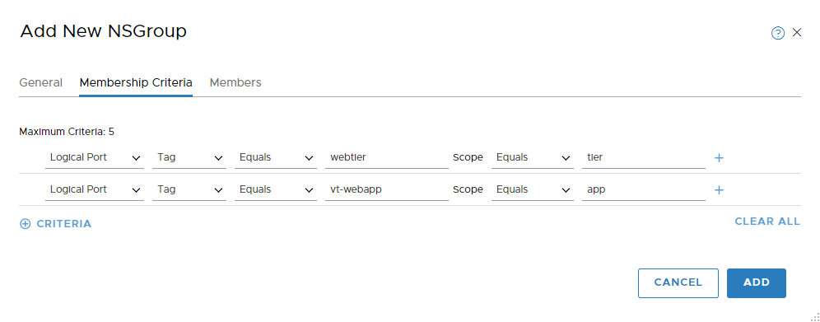
Task: Click the circled plus CRITERIA icon
Action: [25, 224]
